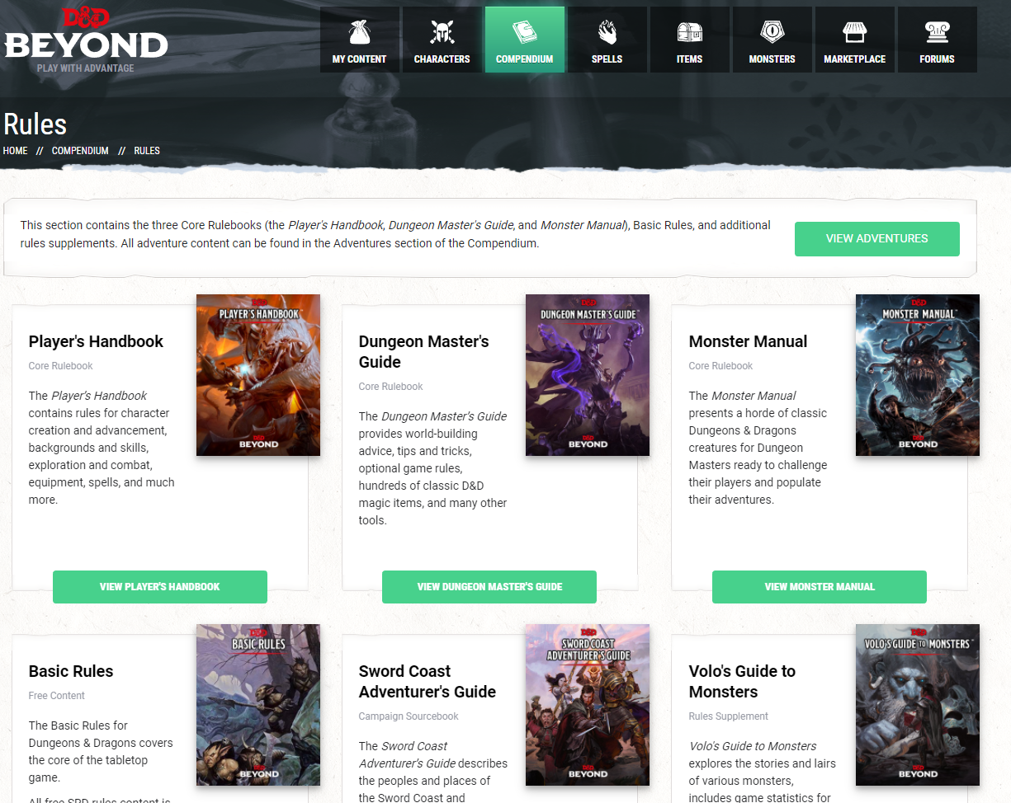1011x803 pixels.
Task: Select the Compendium book icon
Action: (x=524, y=33)
